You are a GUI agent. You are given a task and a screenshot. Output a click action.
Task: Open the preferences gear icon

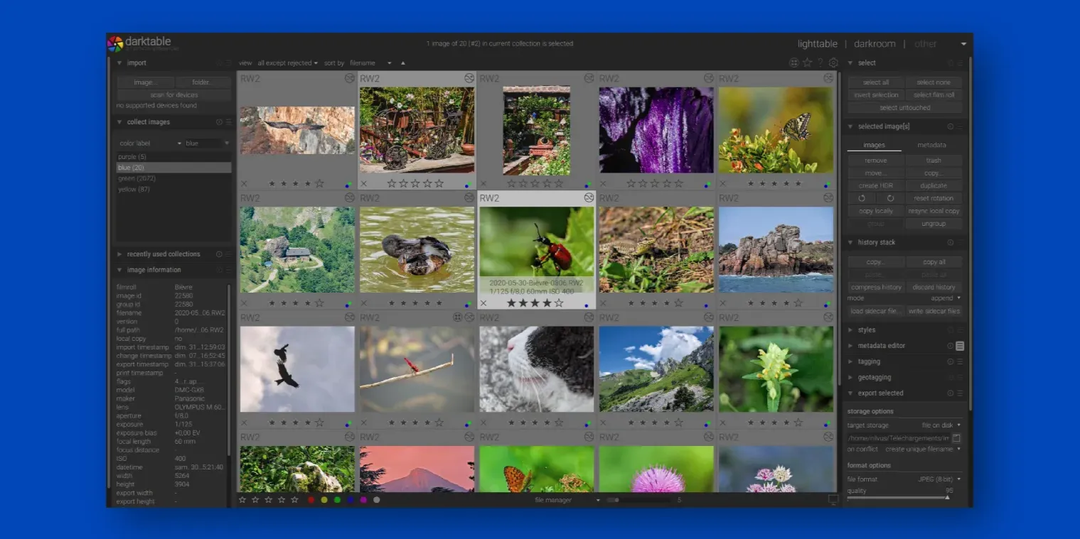(833, 62)
